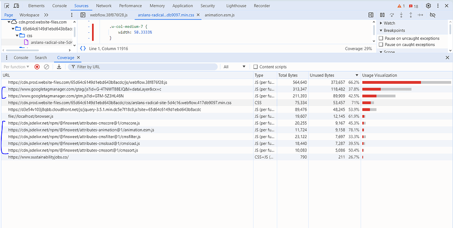Open the All type filter dropdown
The width and height of the screenshot is (453, 228).
pyautogui.click(x=234, y=67)
